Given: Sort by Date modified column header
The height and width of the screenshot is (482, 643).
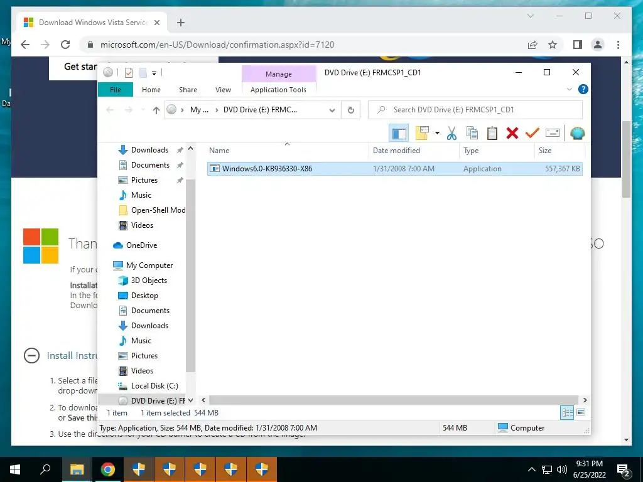Looking at the screenshot, I should click(x=414, y=151).
